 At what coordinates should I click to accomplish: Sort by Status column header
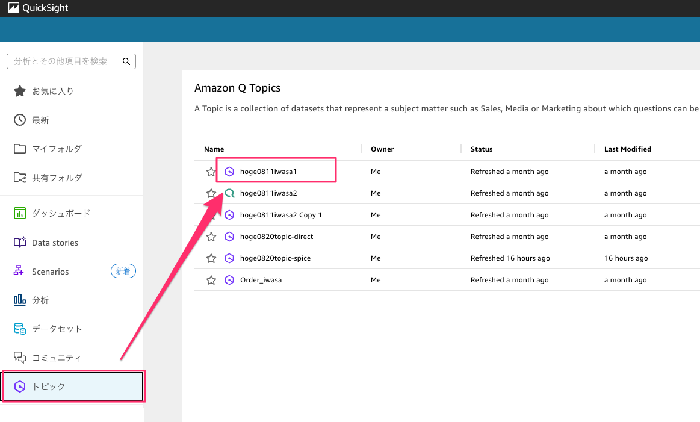(482, 149)
